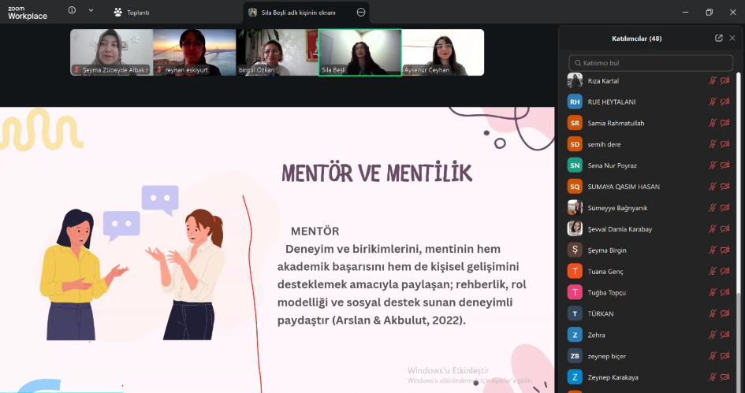
Task: Click SUMAYA QASIM HASAN camera-off icon
Action: point(725,187)
